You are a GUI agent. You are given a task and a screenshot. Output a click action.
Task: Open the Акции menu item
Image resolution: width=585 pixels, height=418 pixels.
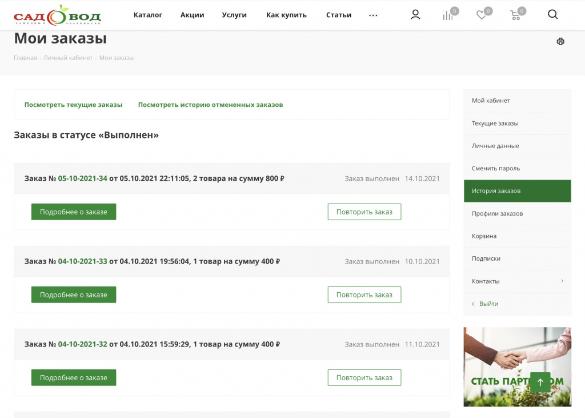(x=192, y=15)
